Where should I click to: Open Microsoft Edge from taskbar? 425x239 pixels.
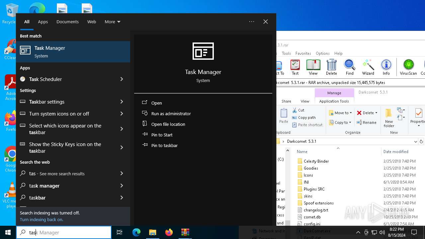tap(136, 232)
